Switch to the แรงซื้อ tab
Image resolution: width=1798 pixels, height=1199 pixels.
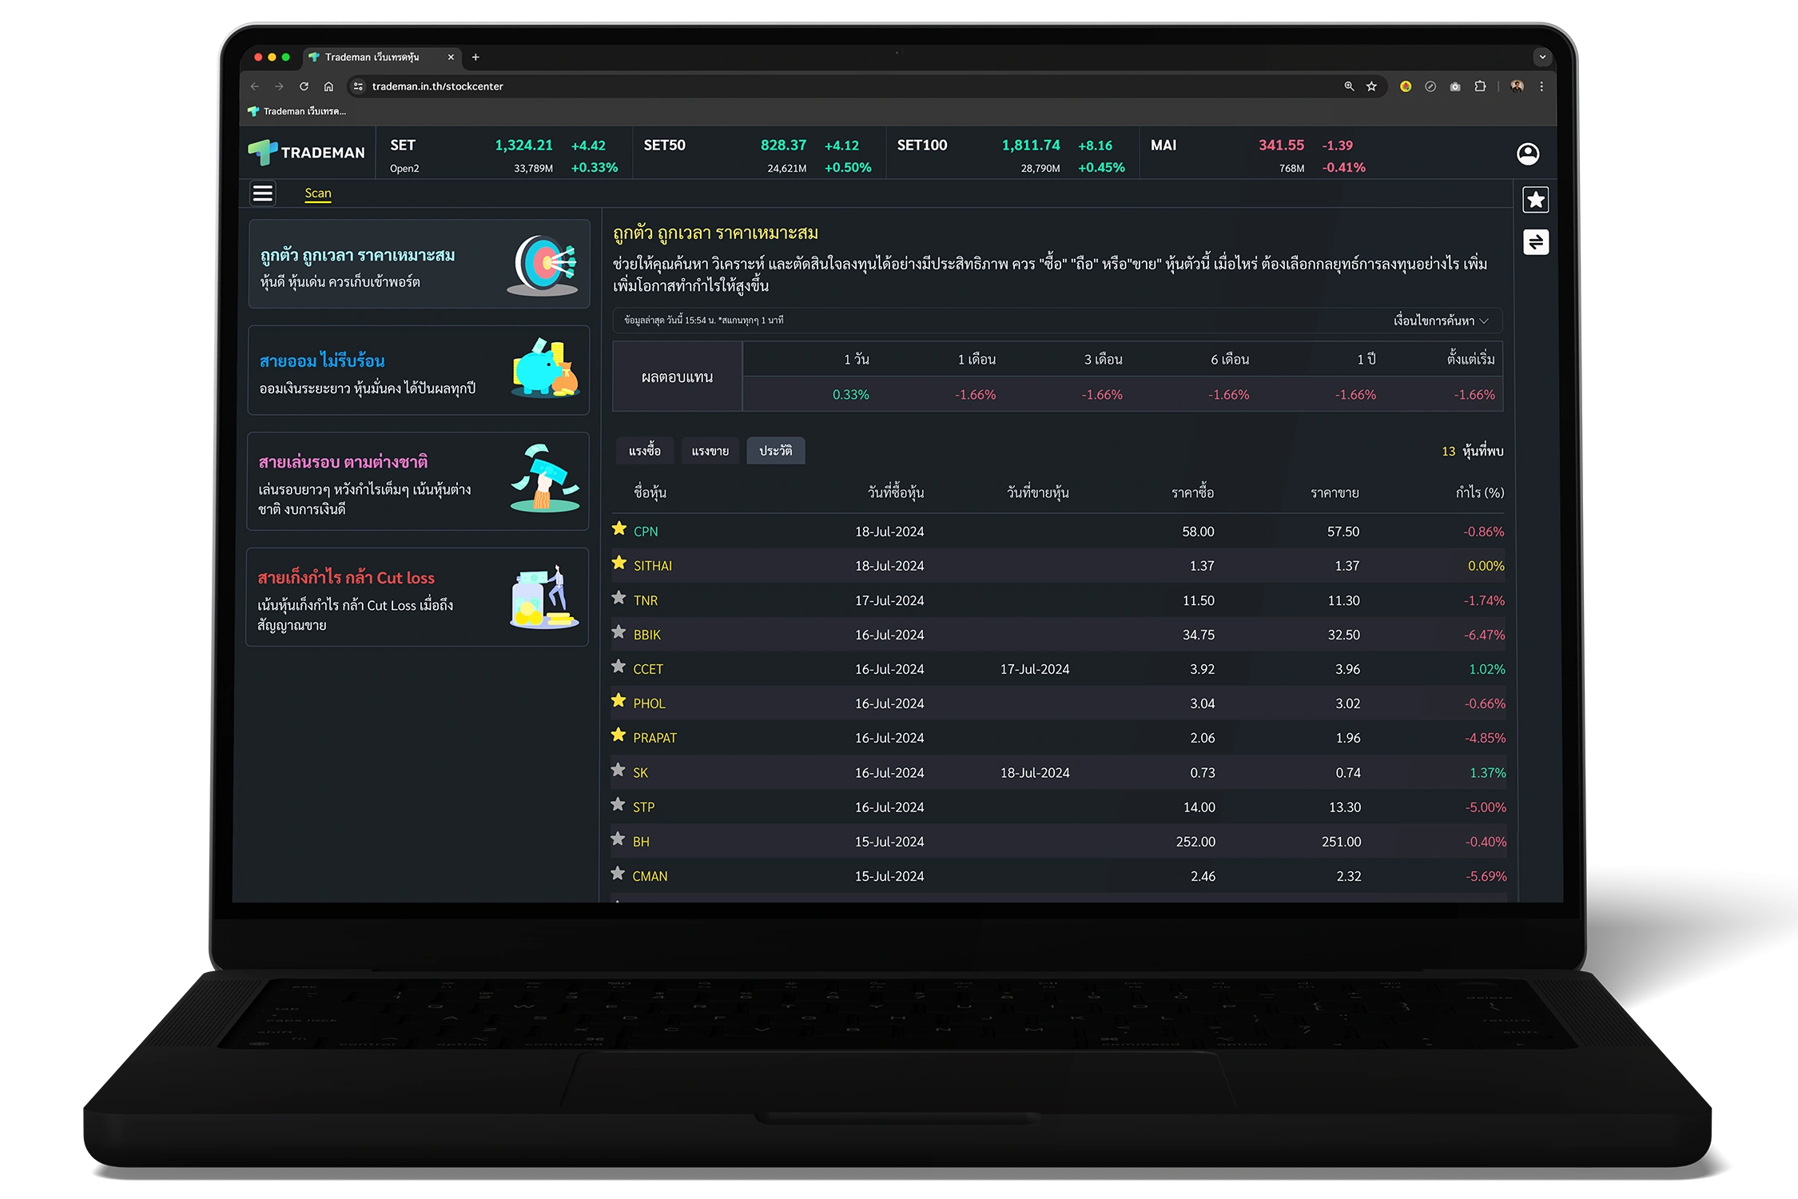(644, 451)
